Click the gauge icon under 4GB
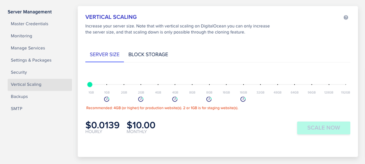This screenshot has height=164, width=365. [175, 99]
